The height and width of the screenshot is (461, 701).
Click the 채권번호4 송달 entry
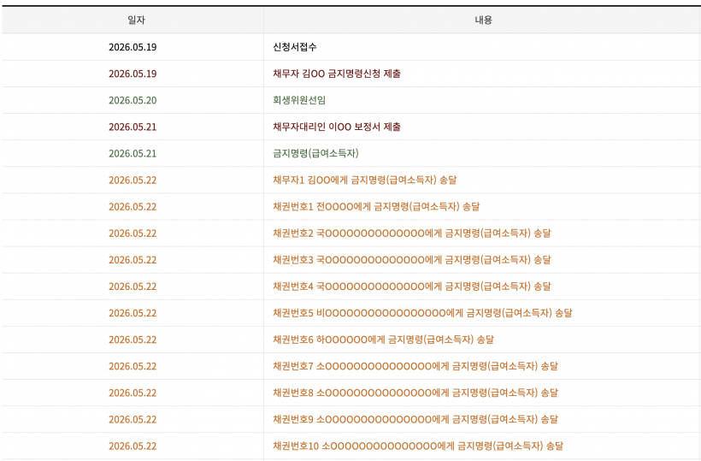pyautogui.click(x=412, y=287)
